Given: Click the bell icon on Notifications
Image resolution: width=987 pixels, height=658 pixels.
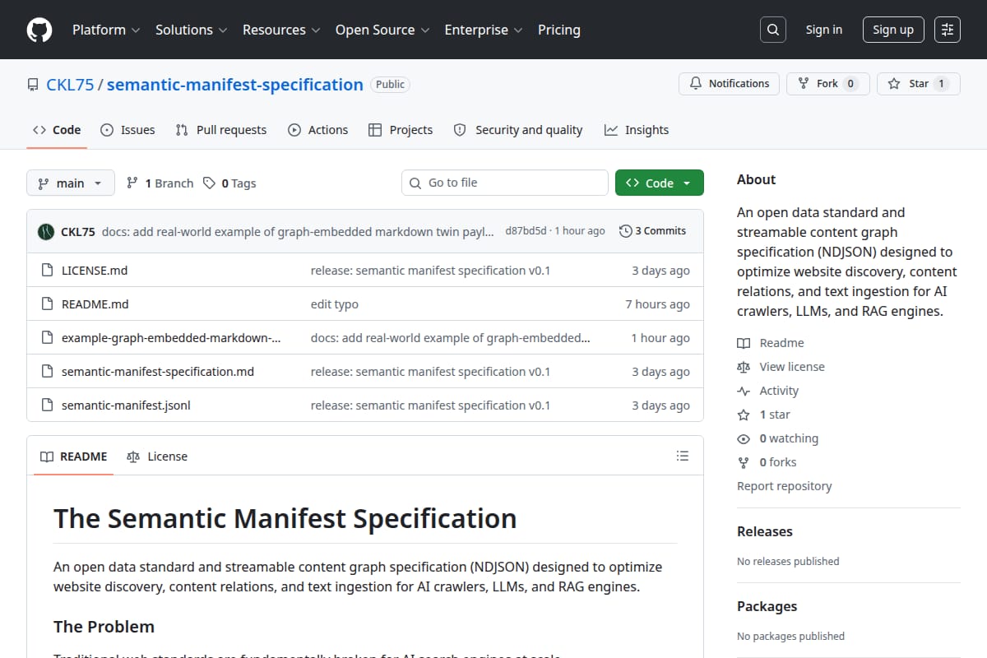Looking at the screenshot, I should pyautogui.click(x=696, y=84).
